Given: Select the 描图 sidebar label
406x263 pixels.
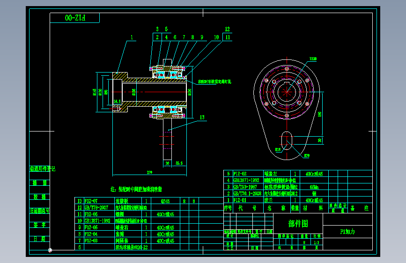Looking at the screenshot, I should [40, 183].
